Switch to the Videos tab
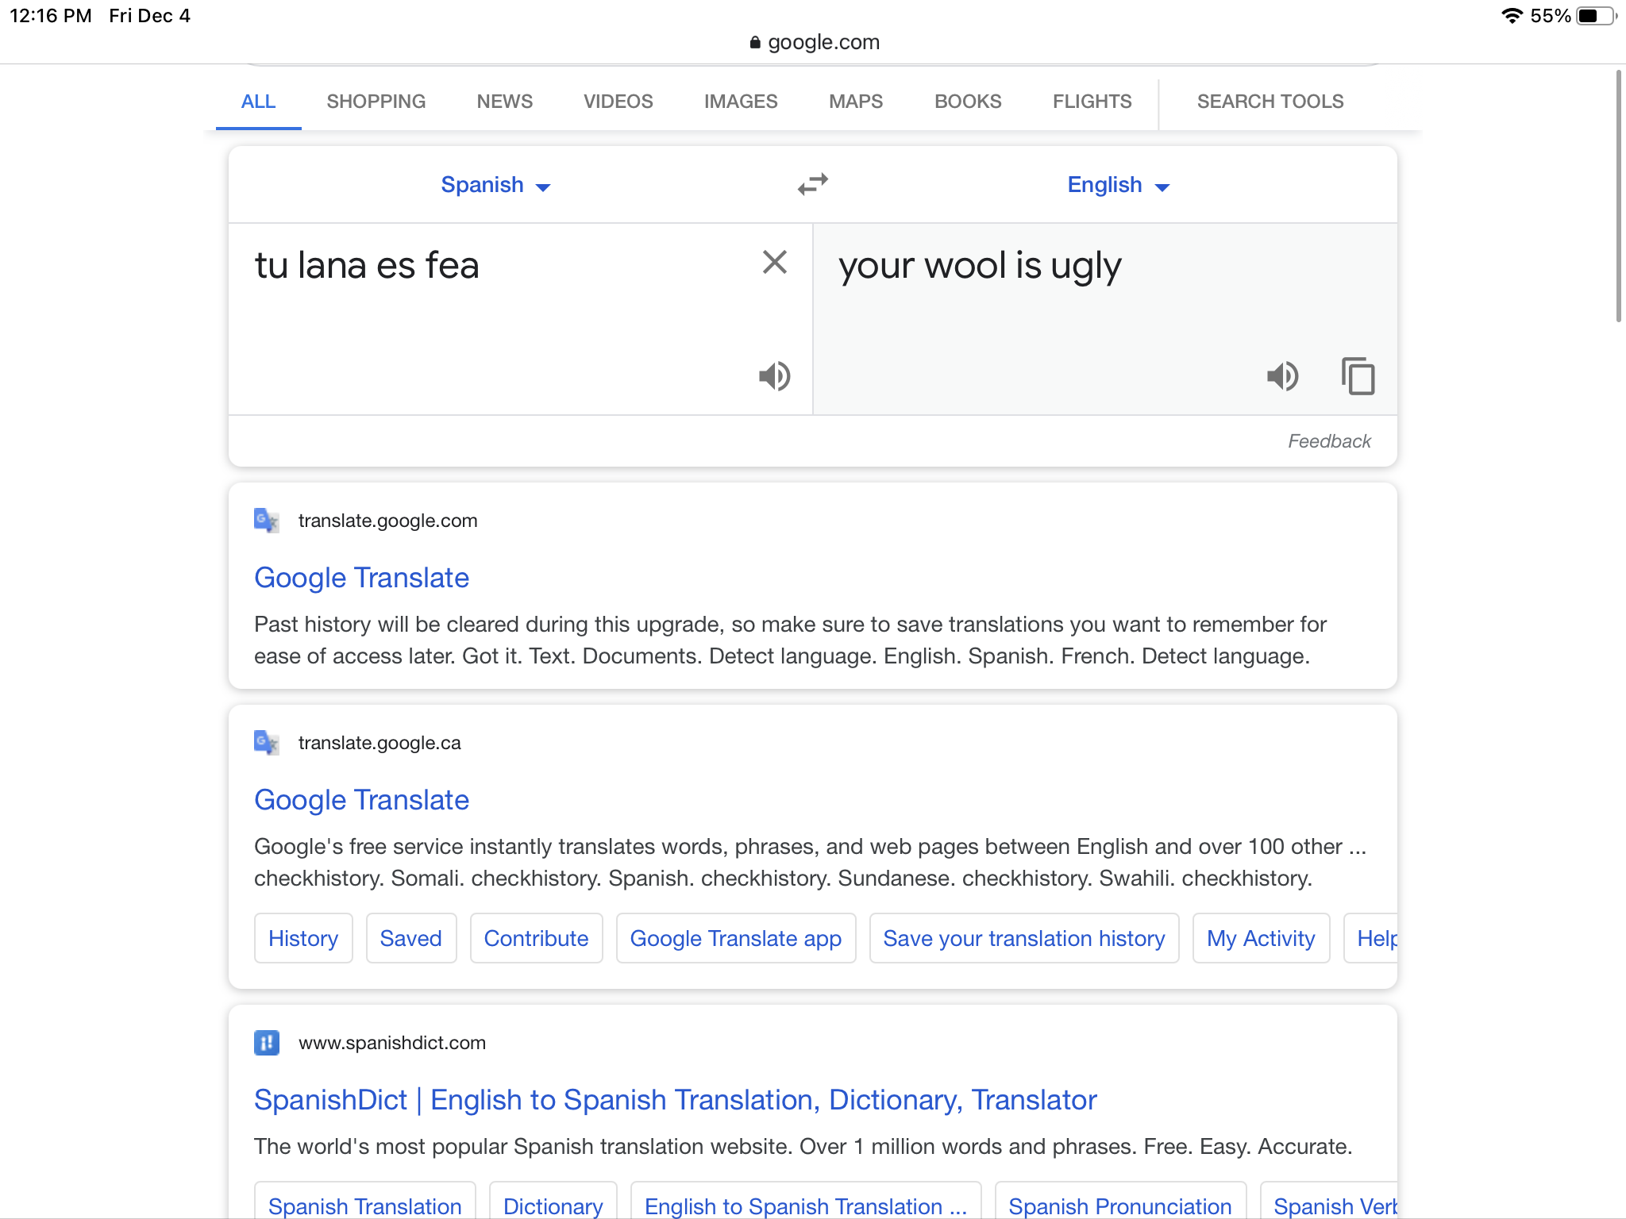 pyautogui.click(x=618, y=102)
